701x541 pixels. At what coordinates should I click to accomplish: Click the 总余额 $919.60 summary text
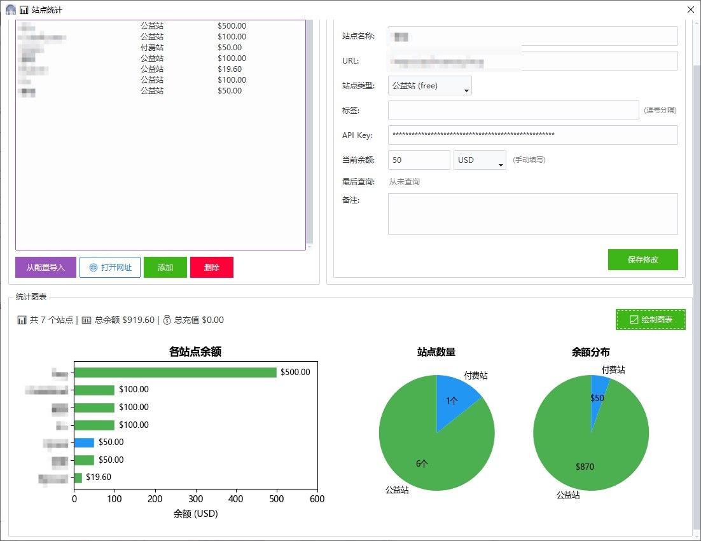(125, 320)
